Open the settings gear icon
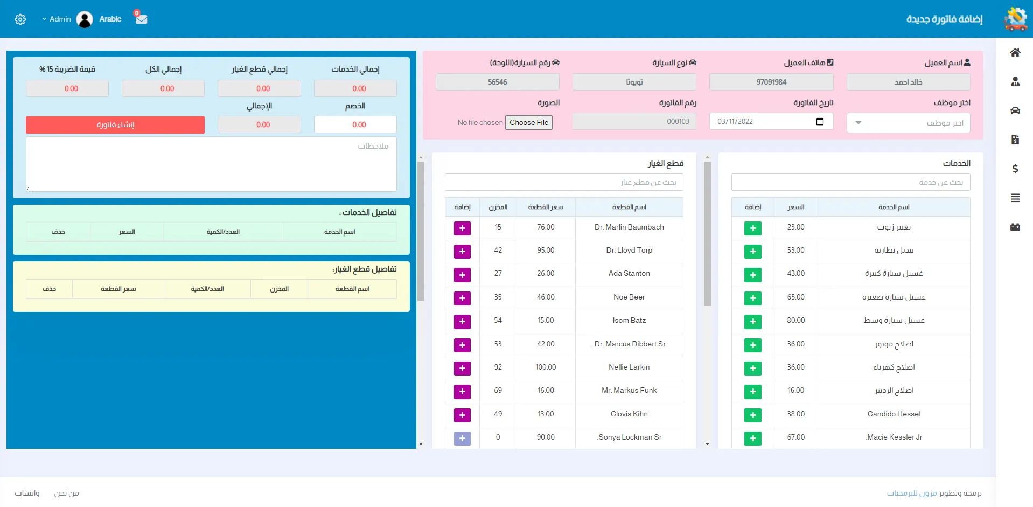The width and height of the screenshot is (1033, 507). (x=20, y=19)
